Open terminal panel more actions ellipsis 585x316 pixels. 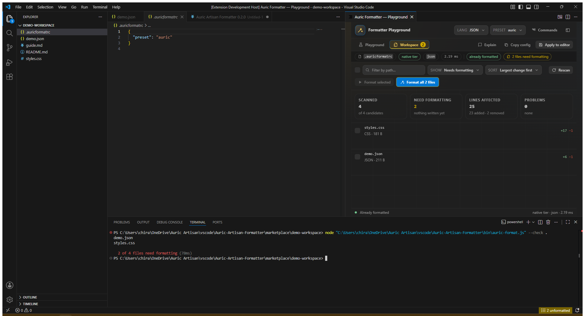coord(556,222)
